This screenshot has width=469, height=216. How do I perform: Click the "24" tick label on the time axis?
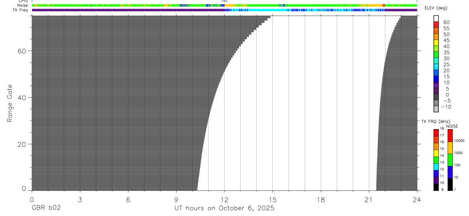pyautogui.click(x=417, y=199)
